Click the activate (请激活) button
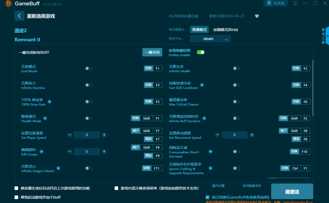329x203 pixels. 292,192
